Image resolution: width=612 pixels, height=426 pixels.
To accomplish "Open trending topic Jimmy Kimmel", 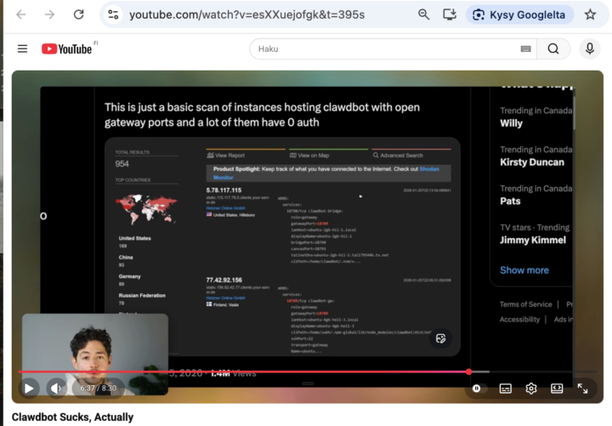I will coord(533,240).
